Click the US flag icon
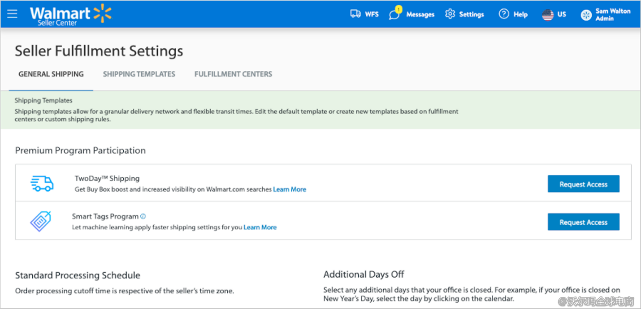641x309 pixels. tap(548, 14)
